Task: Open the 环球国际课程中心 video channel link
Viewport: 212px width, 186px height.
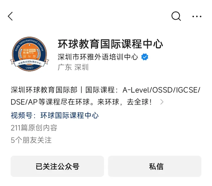Action: (x=69, y=115)
